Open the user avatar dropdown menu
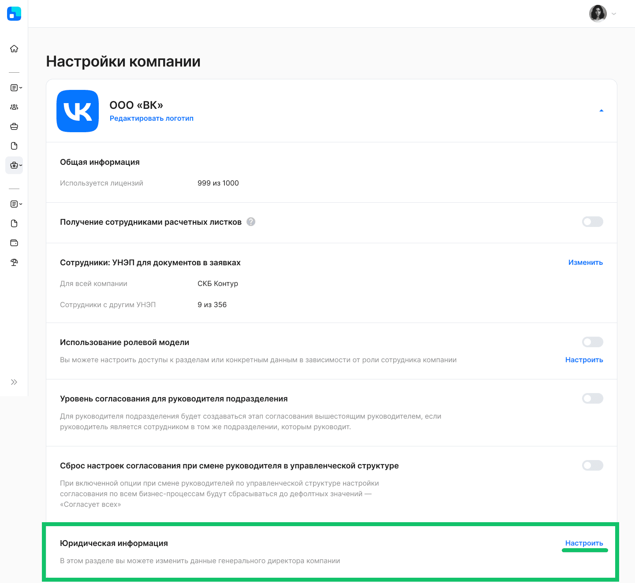Screen dimensions: 635x583 603,14
